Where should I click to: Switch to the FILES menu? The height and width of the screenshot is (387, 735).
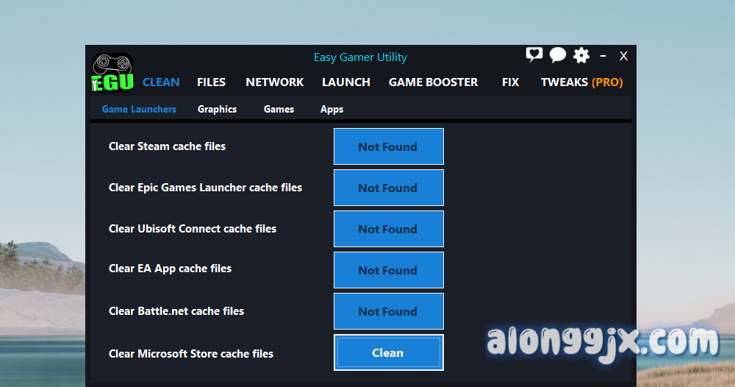click(211, 82)
